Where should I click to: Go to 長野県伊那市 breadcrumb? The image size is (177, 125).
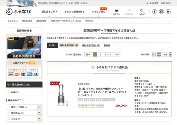(x=41, y=21)
